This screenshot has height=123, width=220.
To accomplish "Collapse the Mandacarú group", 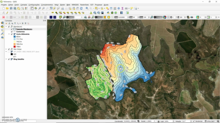I will pos(6,27).
